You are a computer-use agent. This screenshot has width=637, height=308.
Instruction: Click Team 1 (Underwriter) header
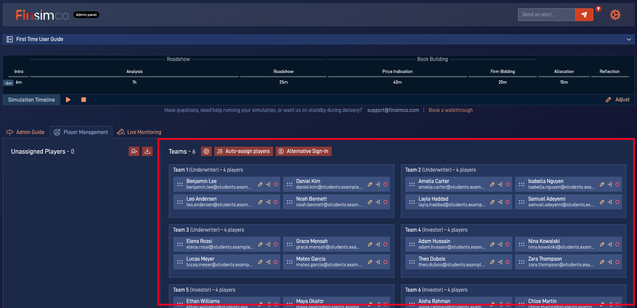click(x=208, y=170)
